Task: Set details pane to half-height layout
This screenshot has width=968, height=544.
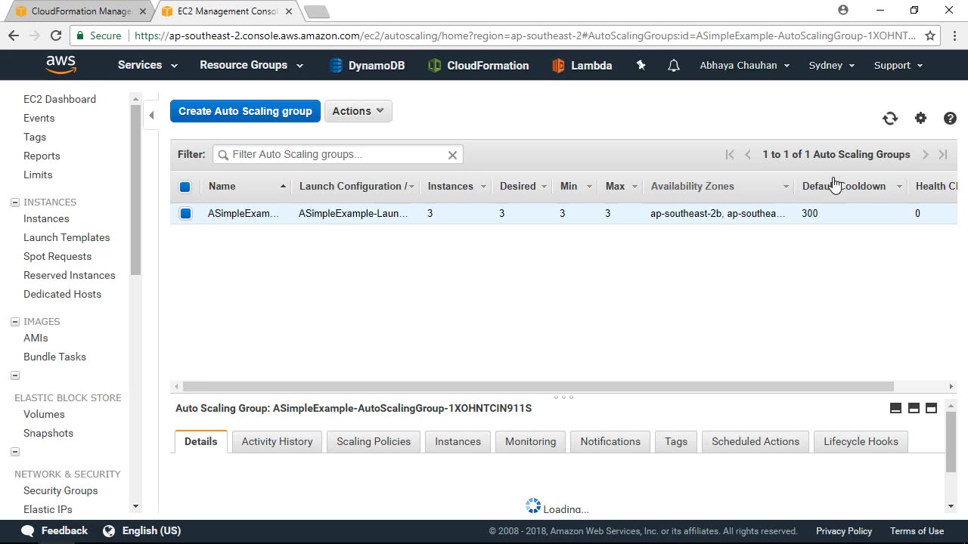Action: pos(914,408)
